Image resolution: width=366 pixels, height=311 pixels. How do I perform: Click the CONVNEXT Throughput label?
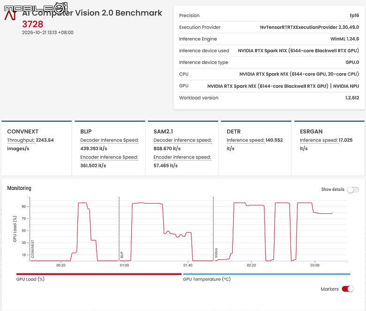21,140
